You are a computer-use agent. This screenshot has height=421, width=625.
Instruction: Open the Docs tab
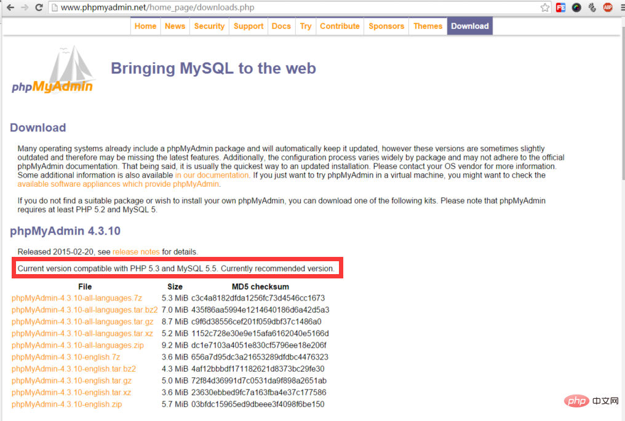pos(281,26)
